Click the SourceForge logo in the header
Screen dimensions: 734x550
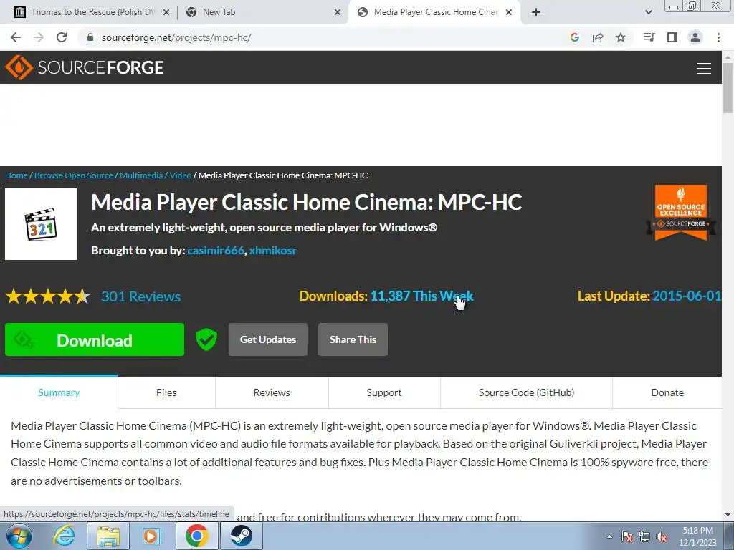[x=85, y=67]
